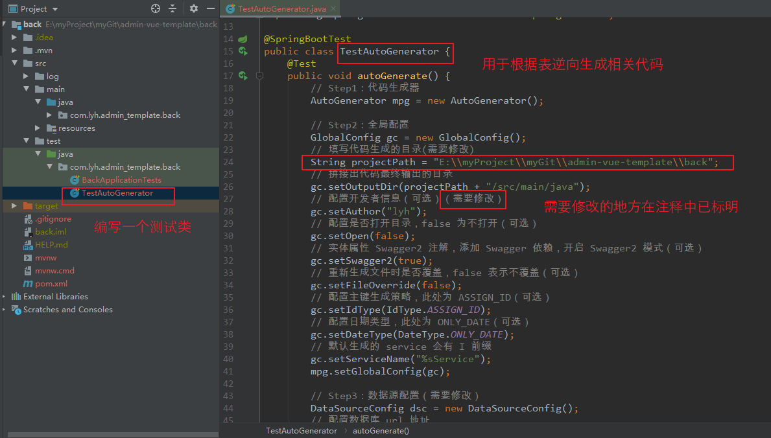The width and height of the screenshot is (771, 438).
Task: Select the .mvn folder icon
Action: (28, 50)
